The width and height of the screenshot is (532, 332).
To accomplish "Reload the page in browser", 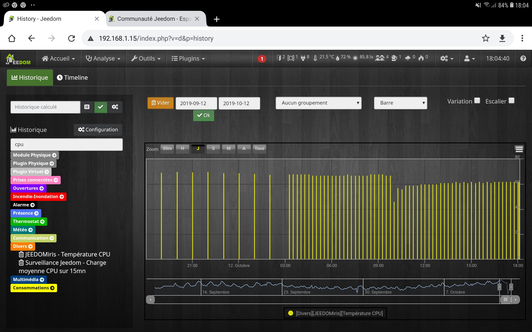I will click(x=71, y=38).
